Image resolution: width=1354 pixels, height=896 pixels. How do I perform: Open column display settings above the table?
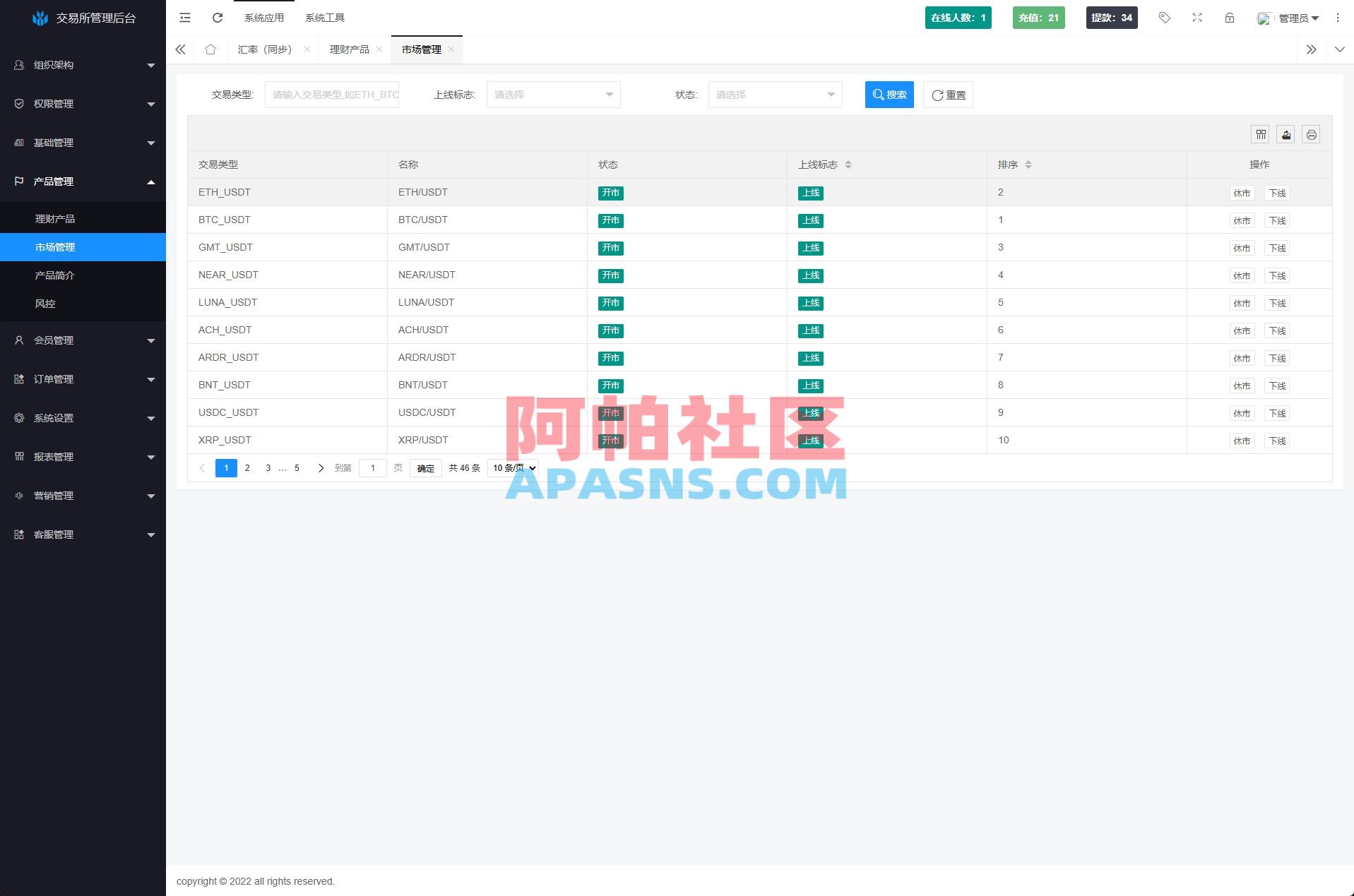coord(1260,134)
